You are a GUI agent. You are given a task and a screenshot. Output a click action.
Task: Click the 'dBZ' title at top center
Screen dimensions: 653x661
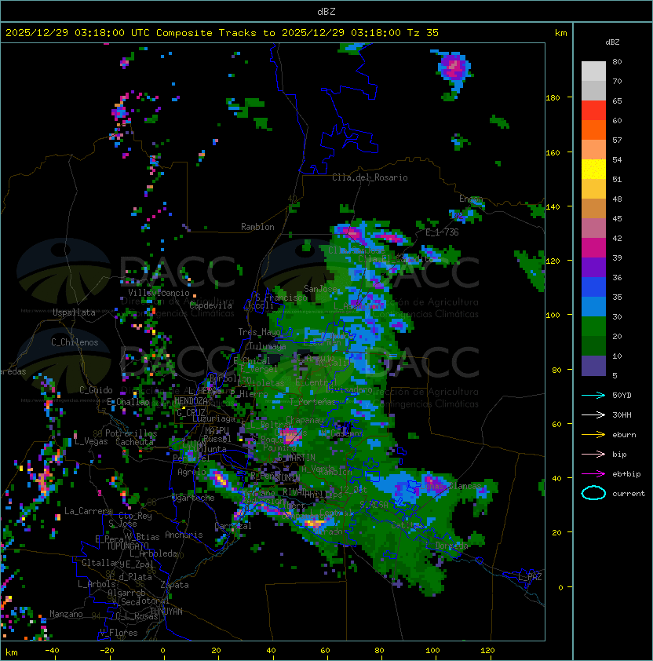click(326, 11)
